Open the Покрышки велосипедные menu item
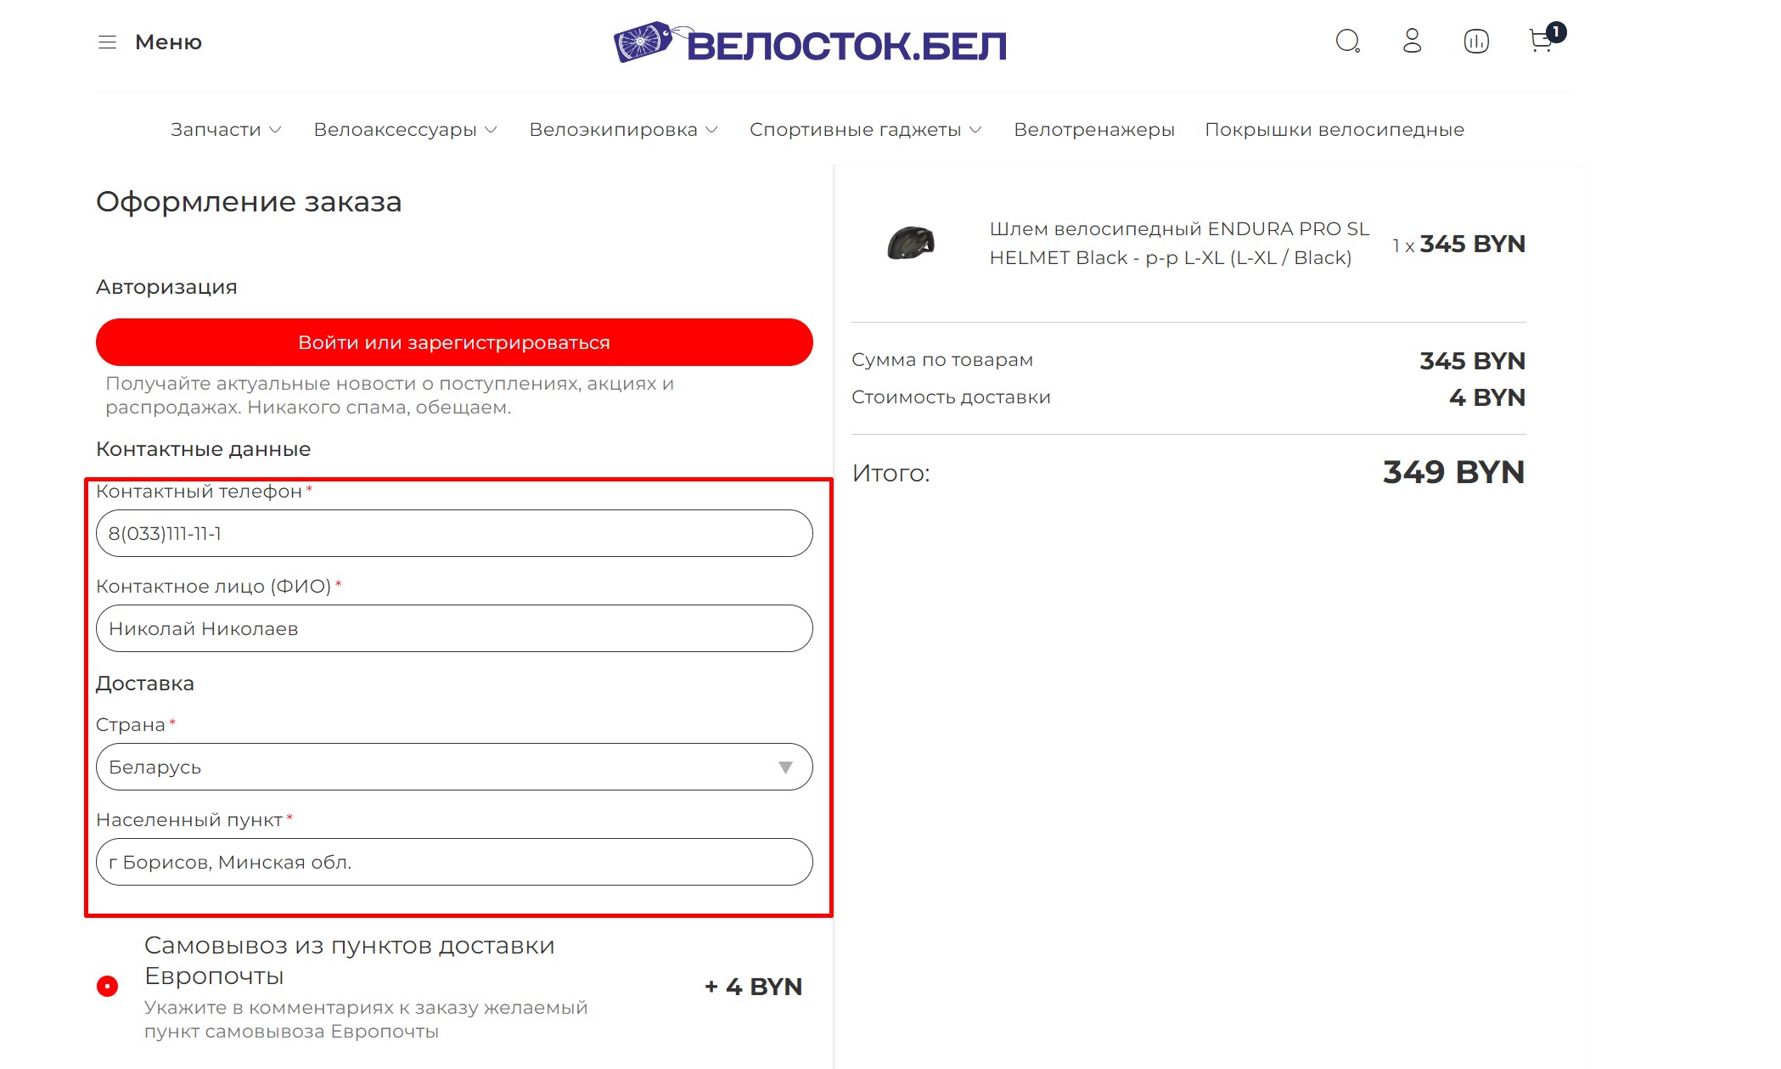This screenshot has height=1069, width=1781. (x=1334, y=130)
